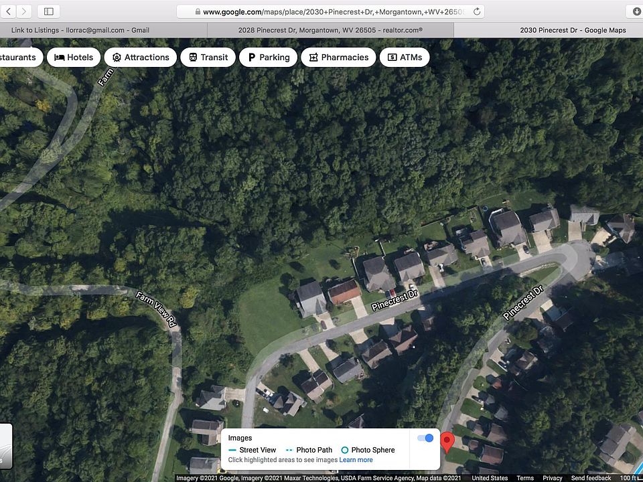Reload the page with the refresh icon

(x=476, y=11)
